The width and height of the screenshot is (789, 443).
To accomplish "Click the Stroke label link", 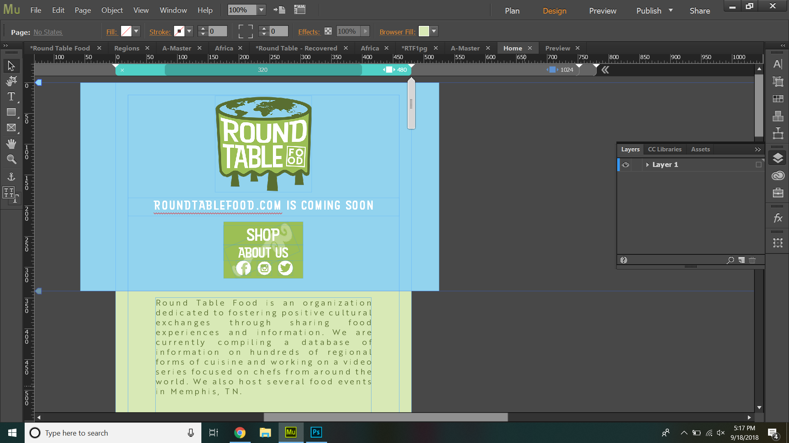I will pos(160,32).
